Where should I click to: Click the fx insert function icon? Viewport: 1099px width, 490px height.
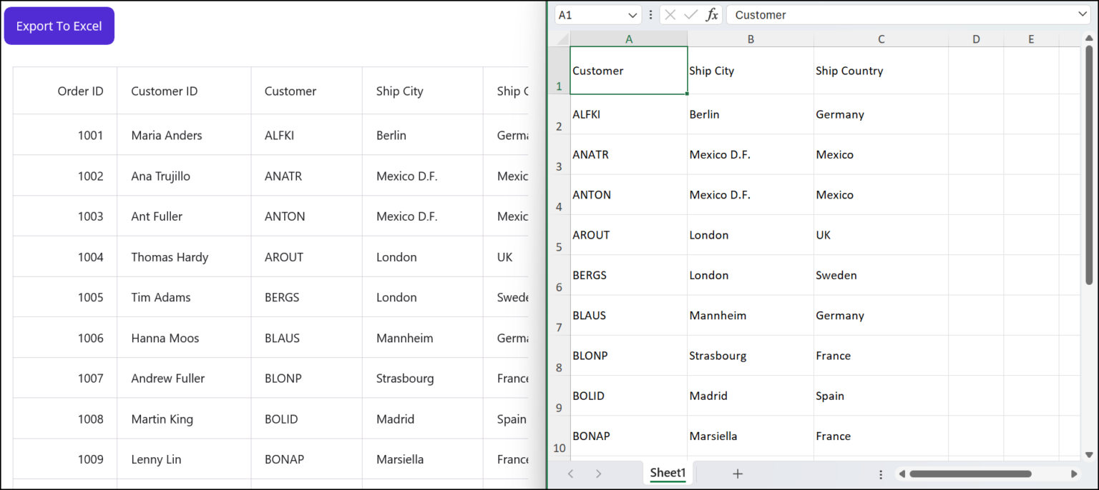[710, 14]
